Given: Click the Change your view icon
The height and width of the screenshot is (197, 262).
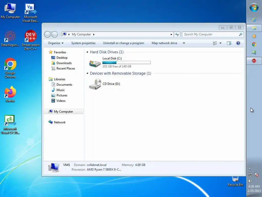Looking at the screenshot, I should pyautogui.click(x=215, y=43).
